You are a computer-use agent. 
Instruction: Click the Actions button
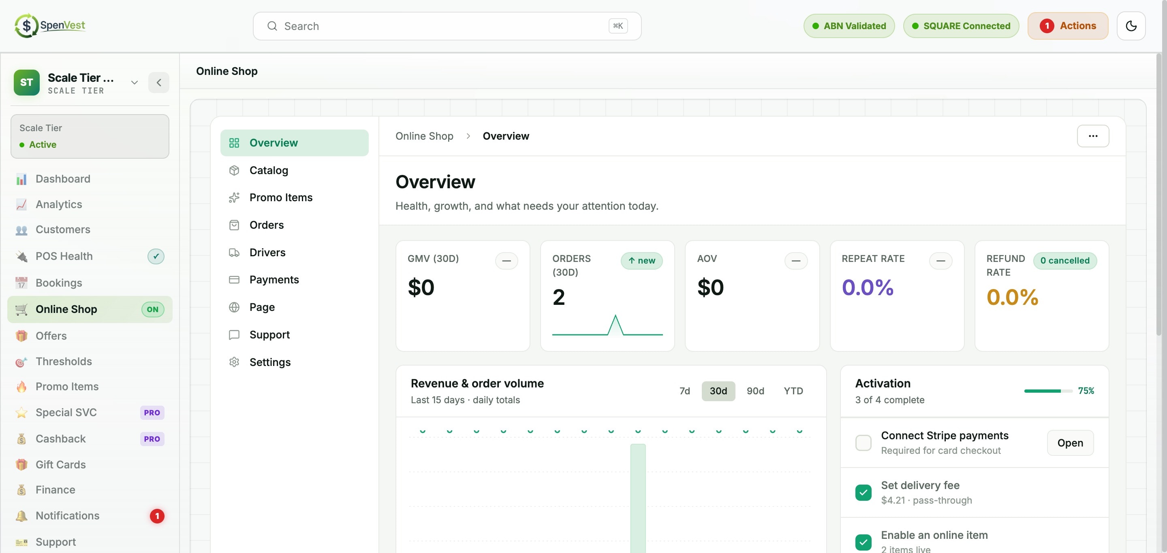(x=1067, y=26)
